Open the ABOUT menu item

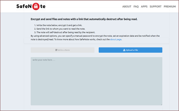[127, 6]
